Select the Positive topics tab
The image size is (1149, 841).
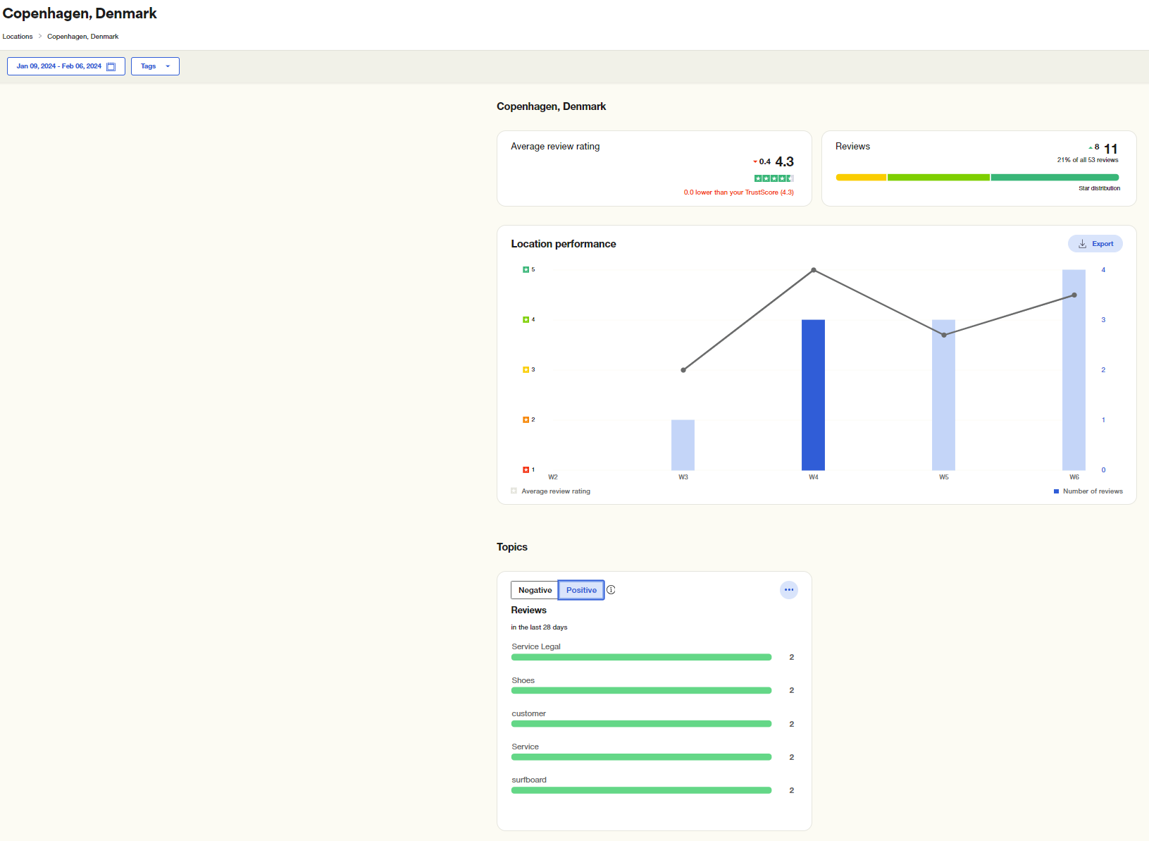(x=580, y=590)
